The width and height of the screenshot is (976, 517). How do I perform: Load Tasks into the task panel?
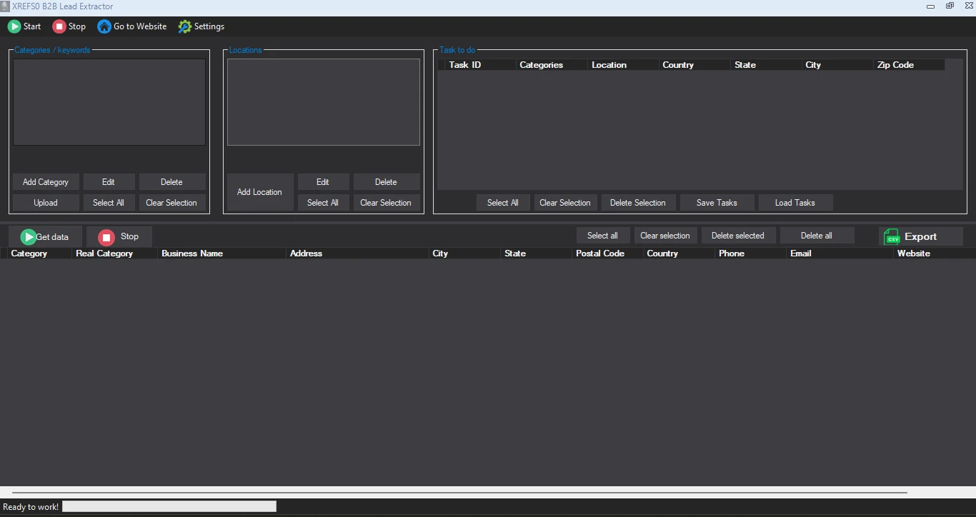click(795, 203)
